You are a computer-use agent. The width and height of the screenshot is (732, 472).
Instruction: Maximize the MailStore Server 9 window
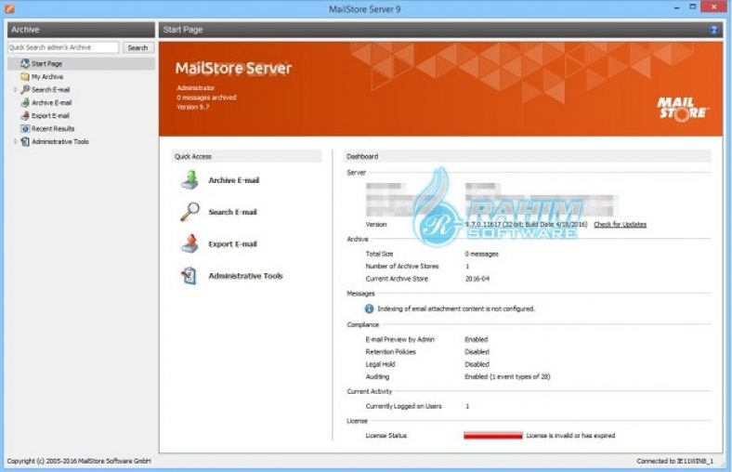point(693,7)
